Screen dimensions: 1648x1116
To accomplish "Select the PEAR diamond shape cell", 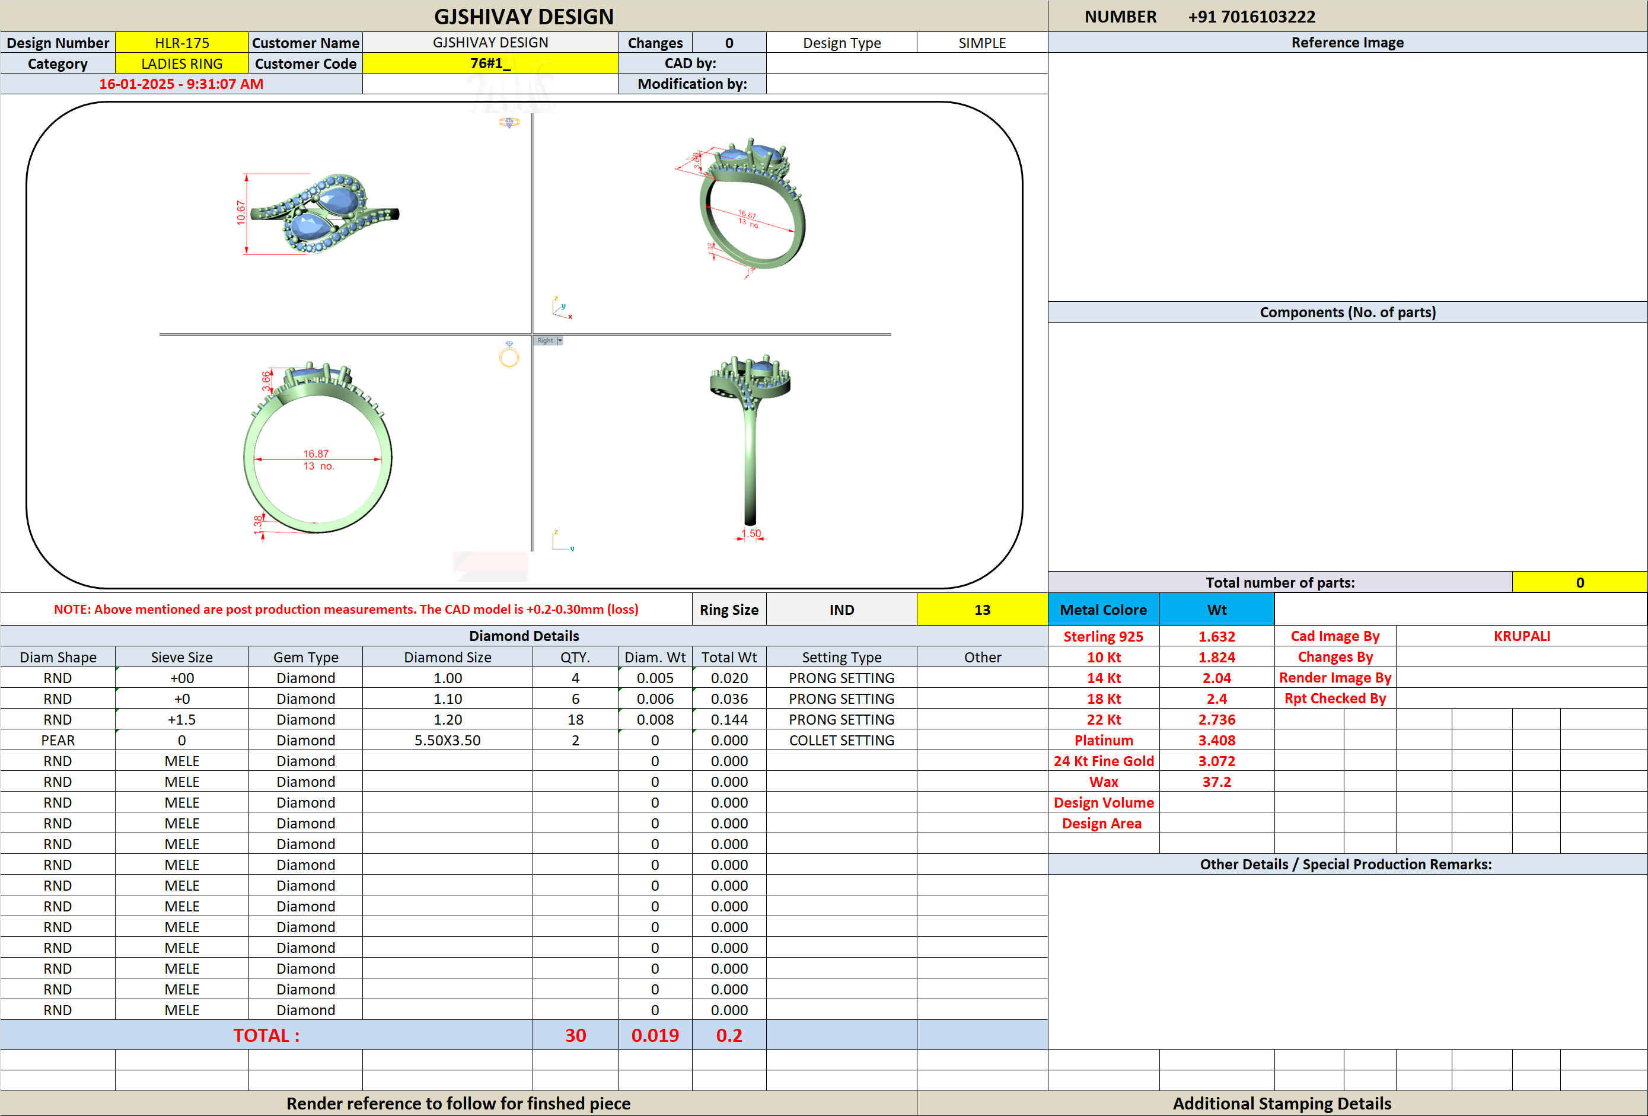I will [x=58, y=740].
